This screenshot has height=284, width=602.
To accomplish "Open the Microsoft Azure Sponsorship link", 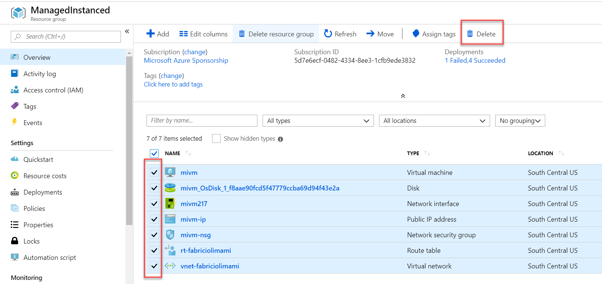I will (x=186, y=61).
